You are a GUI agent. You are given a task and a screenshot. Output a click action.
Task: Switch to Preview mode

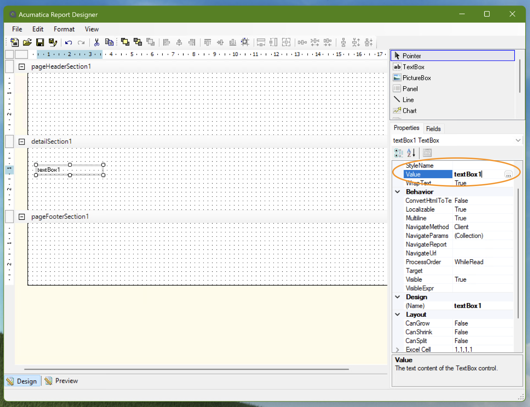pos(61,381)
